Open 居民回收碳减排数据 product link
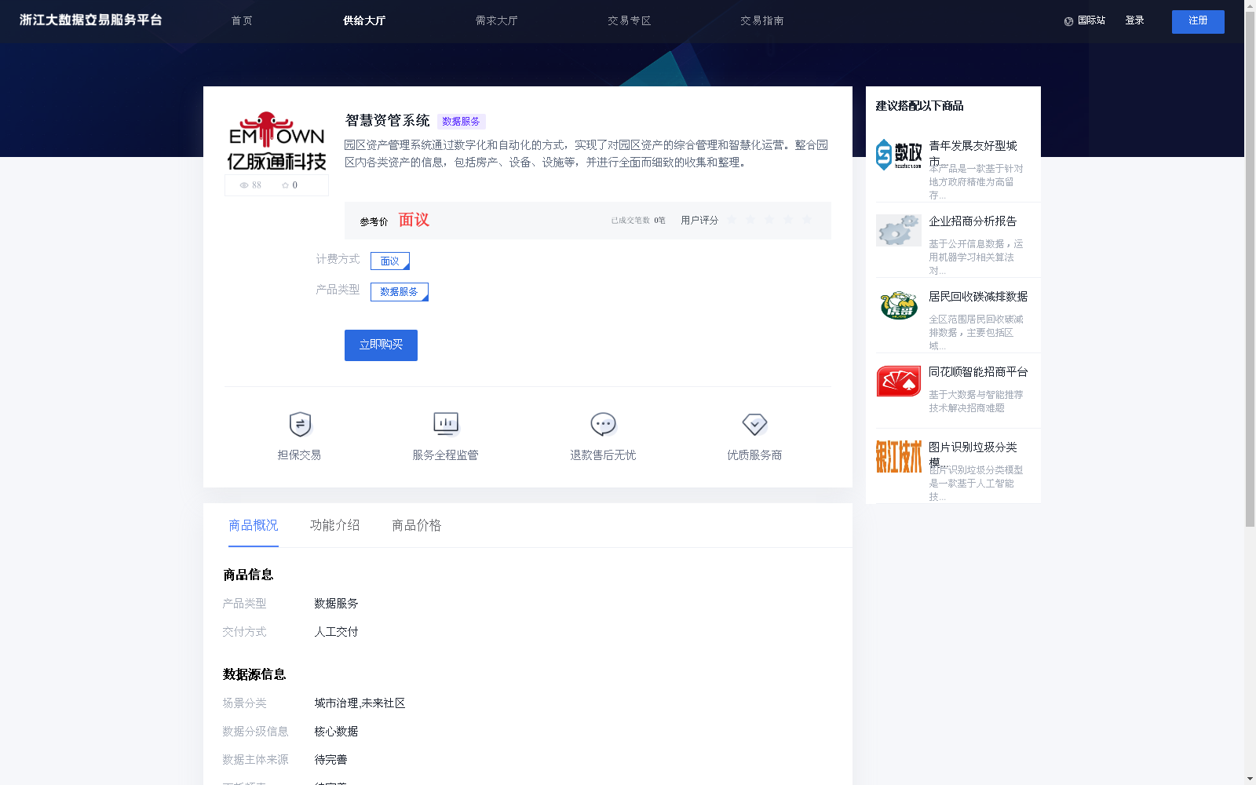 pos(978,297)
